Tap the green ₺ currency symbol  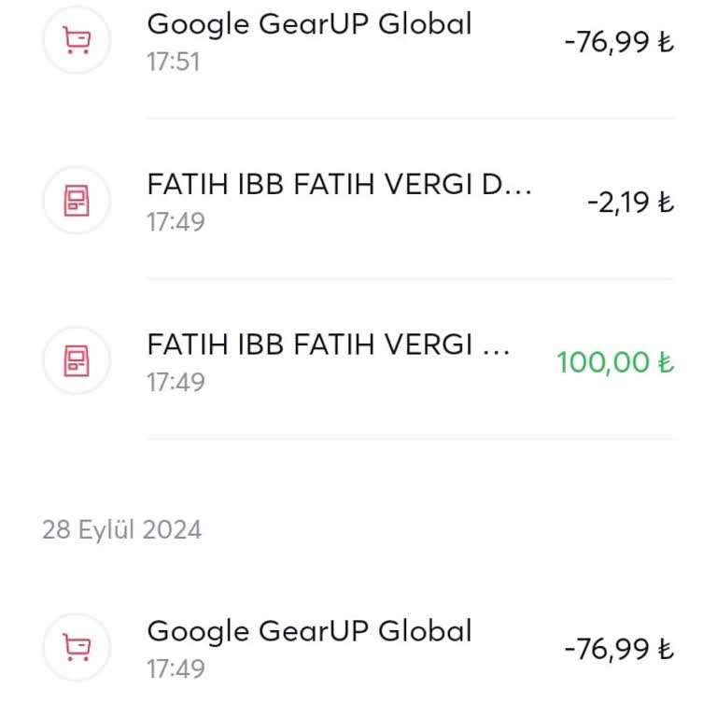pos(665,362)
